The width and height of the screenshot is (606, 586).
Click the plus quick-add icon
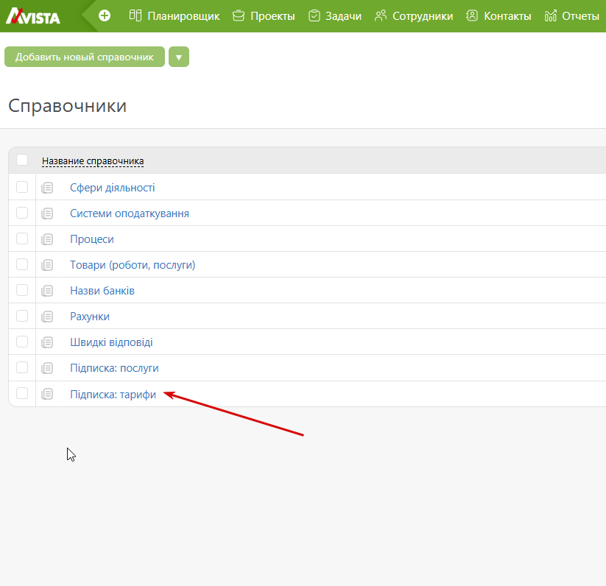[x=105, y=15]
